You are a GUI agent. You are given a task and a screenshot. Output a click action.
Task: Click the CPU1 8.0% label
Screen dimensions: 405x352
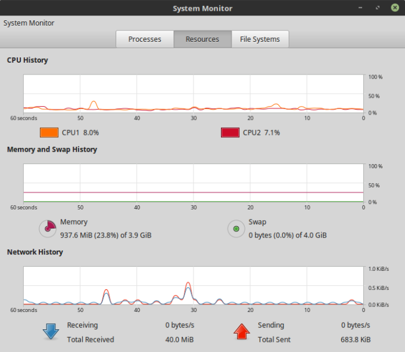click(x=80, y=132)
